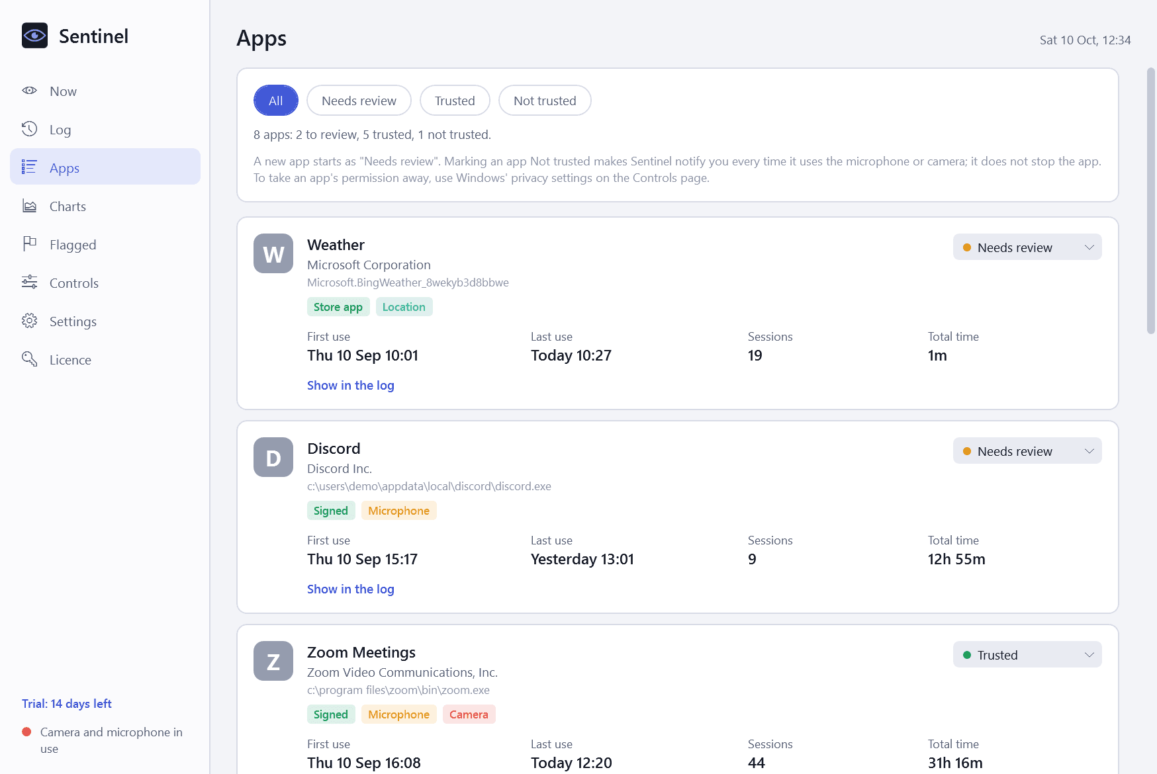Click Zoom Meetings' Camera tag

pyautogui.click(x=469, y=714)
